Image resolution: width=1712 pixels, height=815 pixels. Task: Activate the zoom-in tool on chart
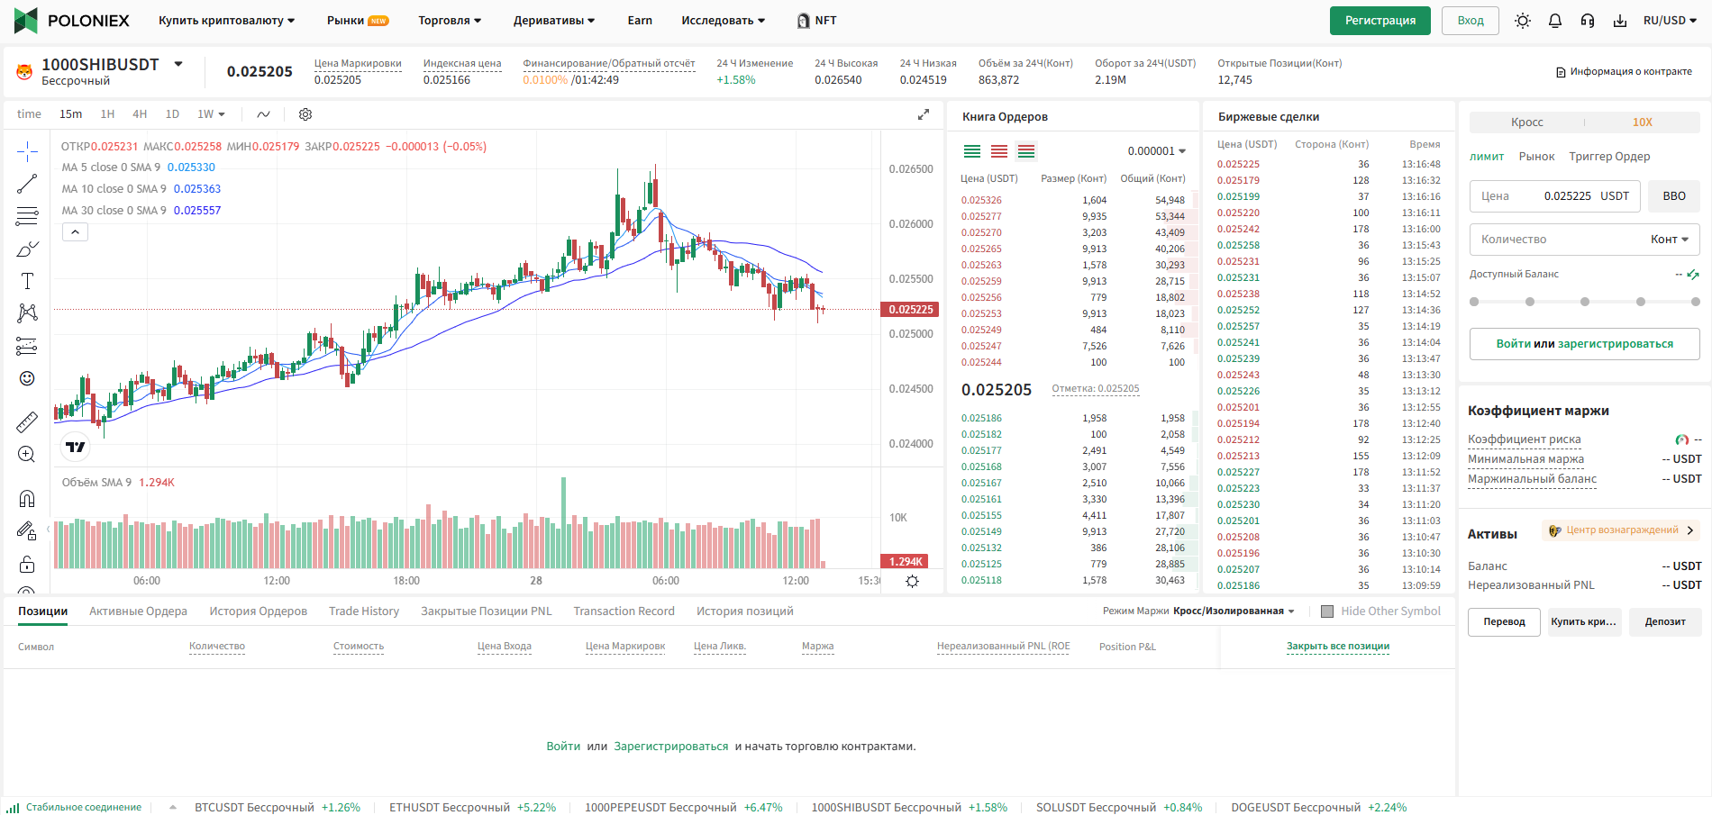[x=27, y=455]
